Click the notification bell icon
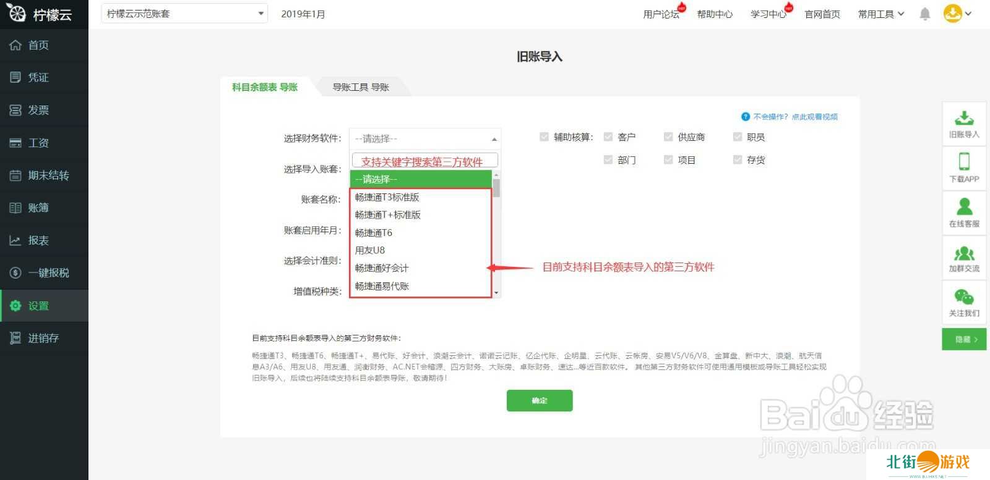Viewport: 990px width, 480px height. tap(924, 14)
